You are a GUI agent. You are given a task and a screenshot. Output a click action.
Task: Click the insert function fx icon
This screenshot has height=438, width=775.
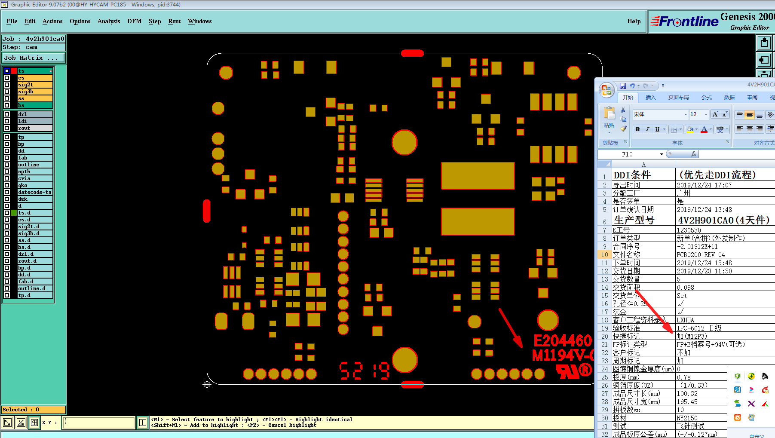[693, 154]
